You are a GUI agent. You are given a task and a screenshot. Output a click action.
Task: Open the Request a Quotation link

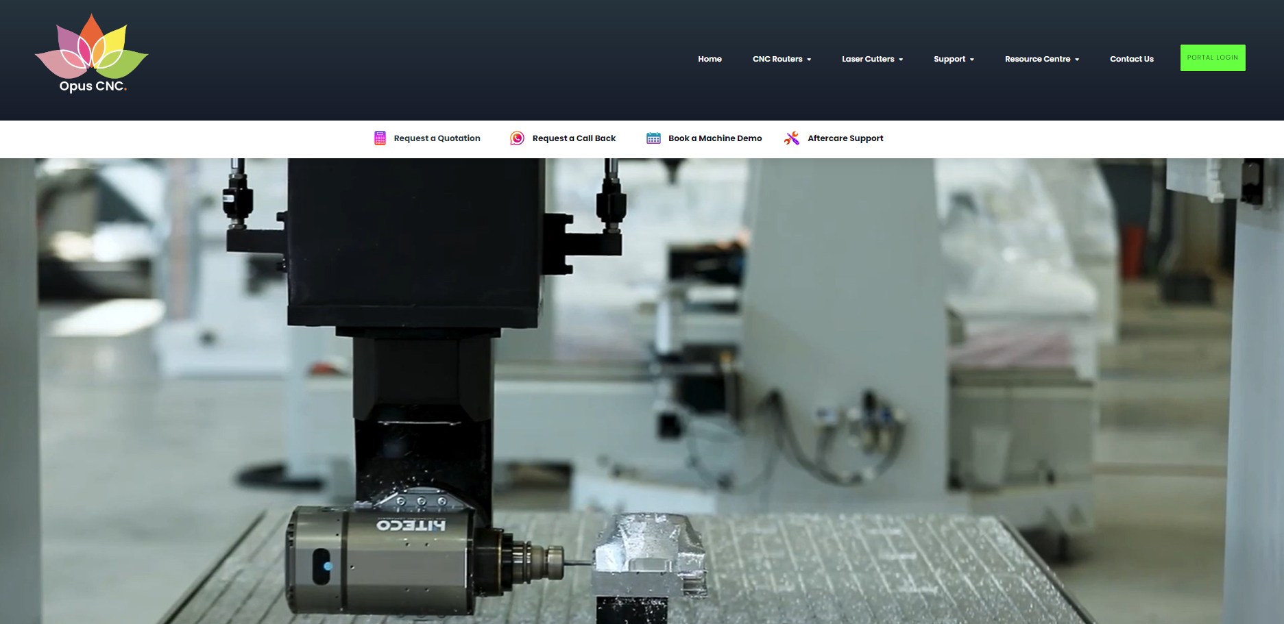(437, 138)
